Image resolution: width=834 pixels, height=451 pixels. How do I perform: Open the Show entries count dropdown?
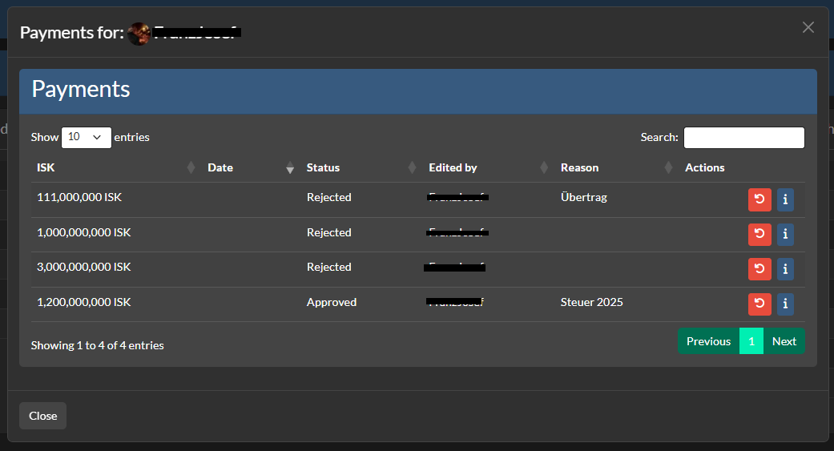point(87,137)
